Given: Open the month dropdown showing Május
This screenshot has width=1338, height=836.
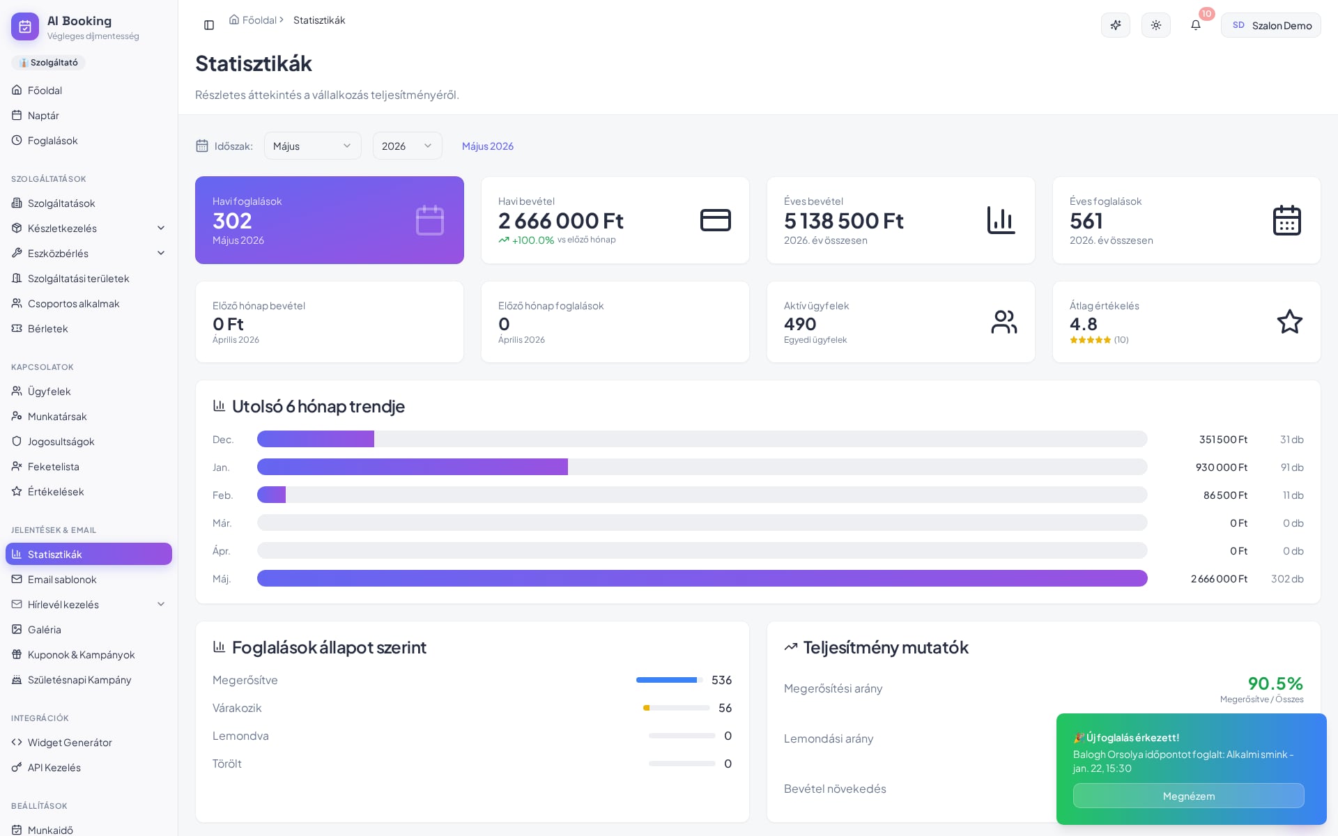Looking at the screenshot, I should coord(312,146).
